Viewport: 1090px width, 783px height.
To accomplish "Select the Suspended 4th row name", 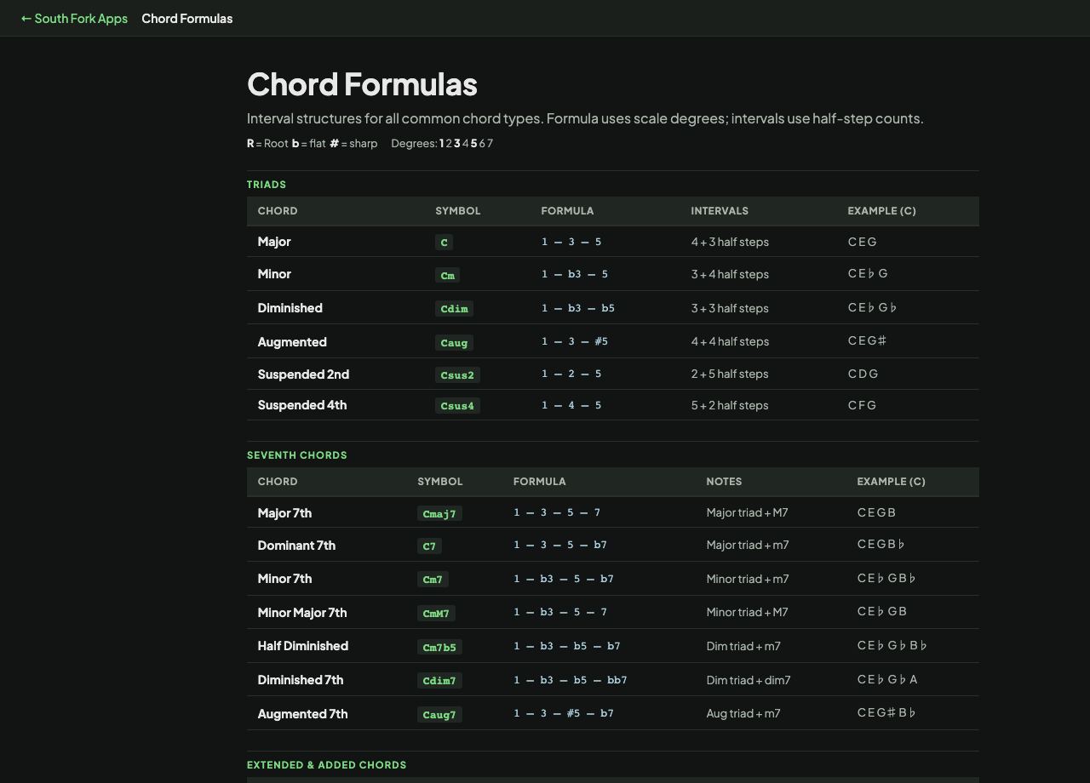I will pos(302,405).
